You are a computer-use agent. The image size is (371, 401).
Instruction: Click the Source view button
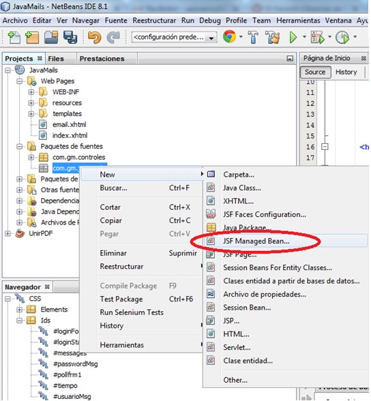click(x=315, y=72)
